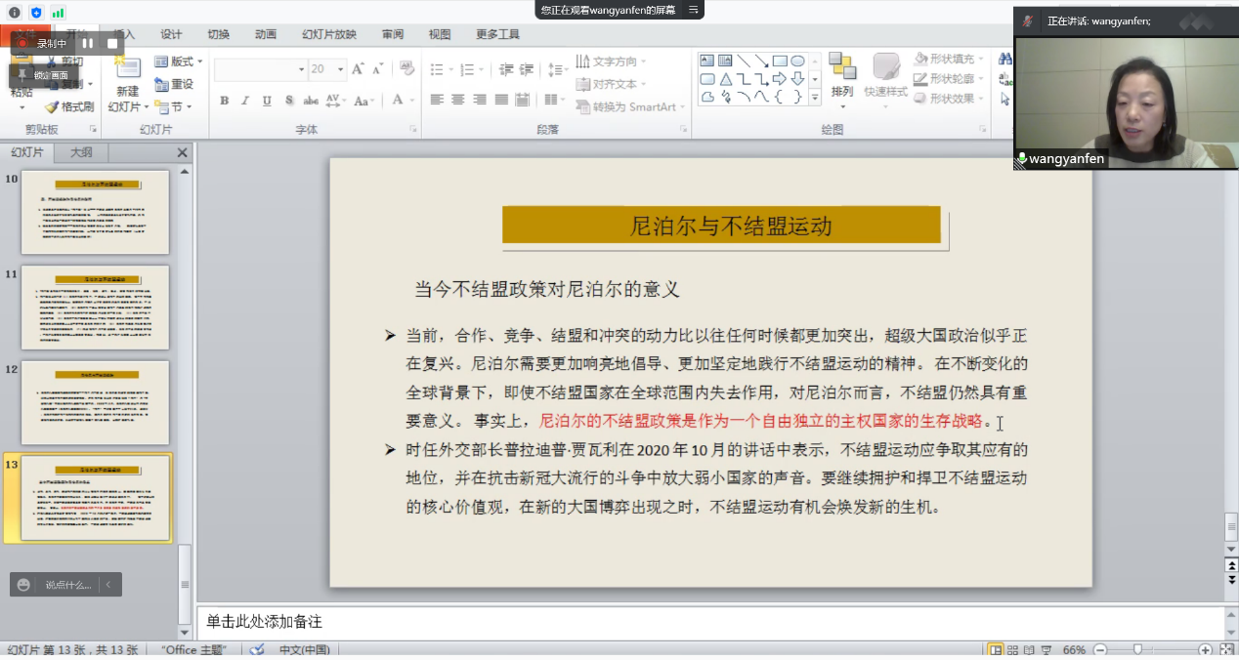This screenshot has height=660, width=1239.
Task: Switch to the Outline (大纲) pane tab
Action: tap(81, 153)
